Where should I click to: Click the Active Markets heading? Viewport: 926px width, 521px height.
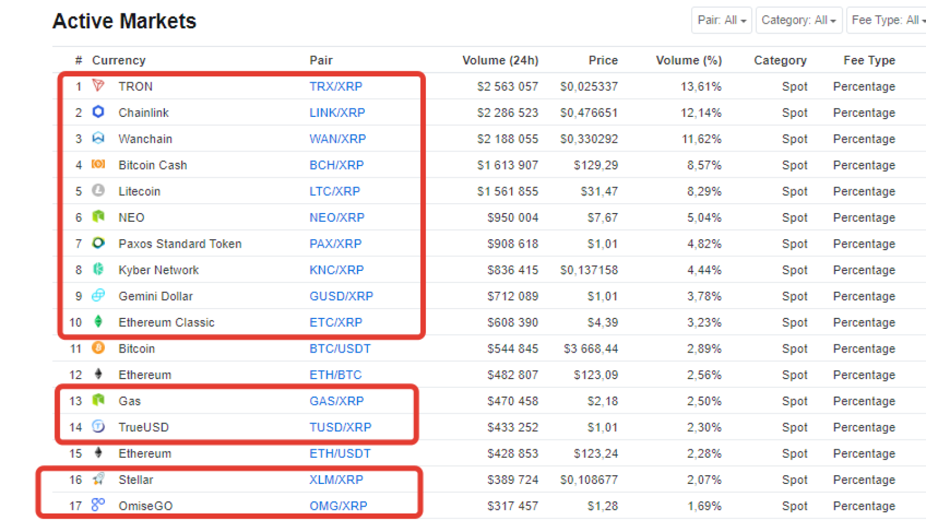[x=124, y=21]
